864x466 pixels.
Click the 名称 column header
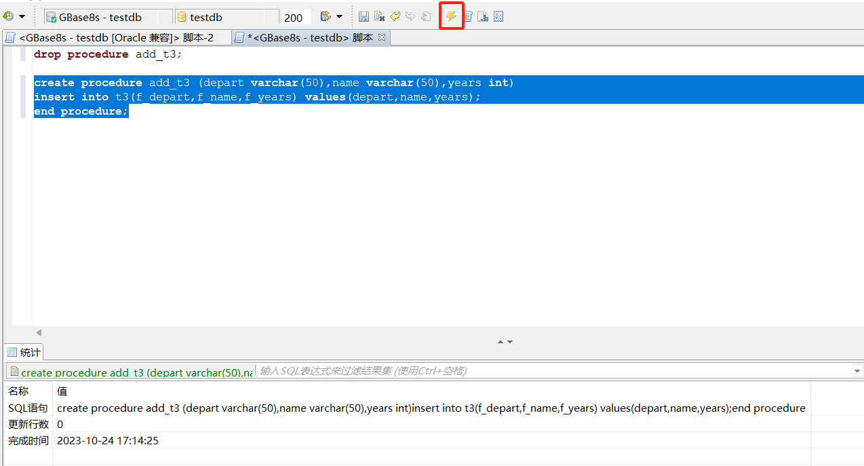point(28,391)
